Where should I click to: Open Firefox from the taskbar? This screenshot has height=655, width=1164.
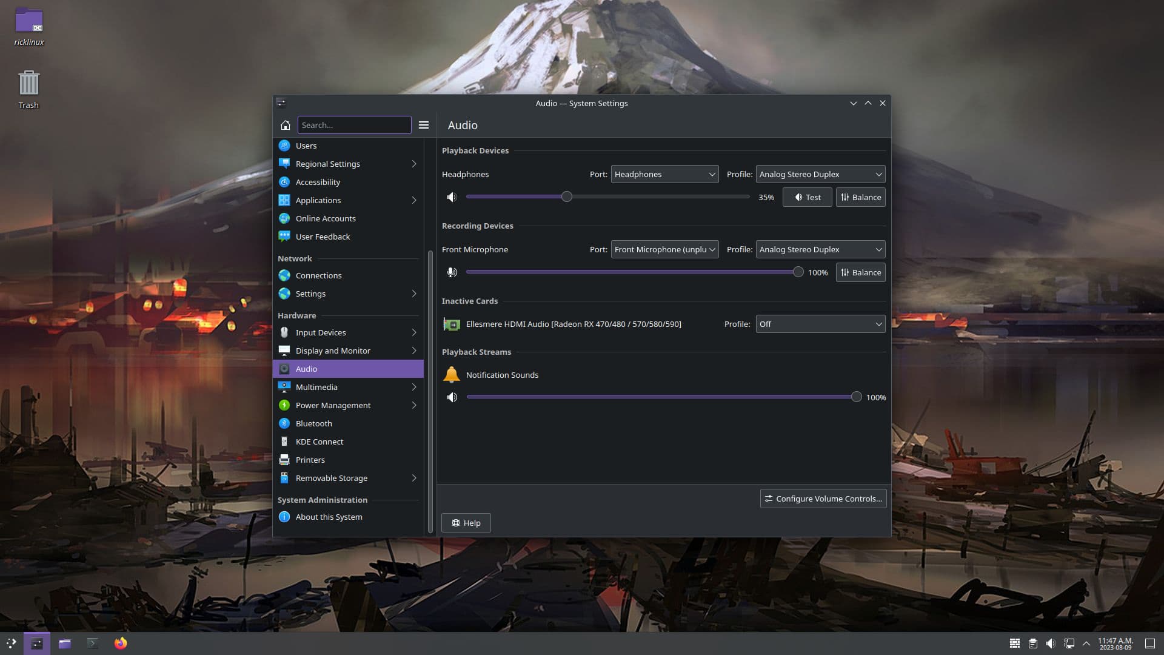click(121, 643)
